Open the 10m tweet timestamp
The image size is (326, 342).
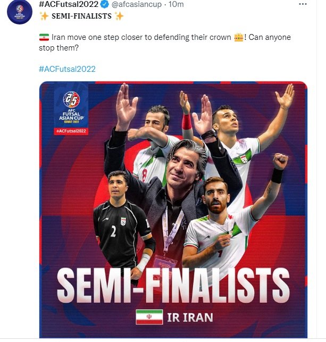(176, 4)
